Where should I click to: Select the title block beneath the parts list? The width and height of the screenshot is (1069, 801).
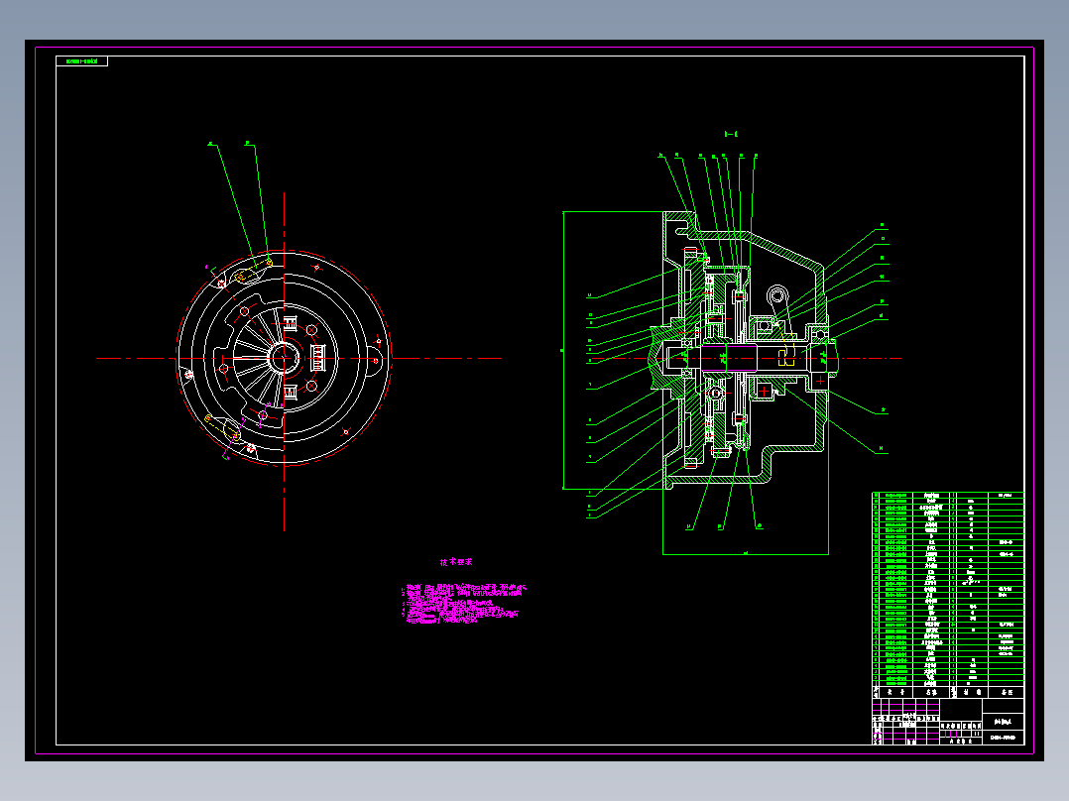point(948,722)
